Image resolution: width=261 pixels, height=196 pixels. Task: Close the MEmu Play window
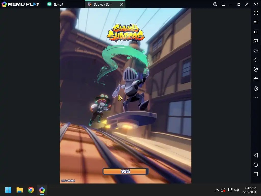[x=247, y=4]
